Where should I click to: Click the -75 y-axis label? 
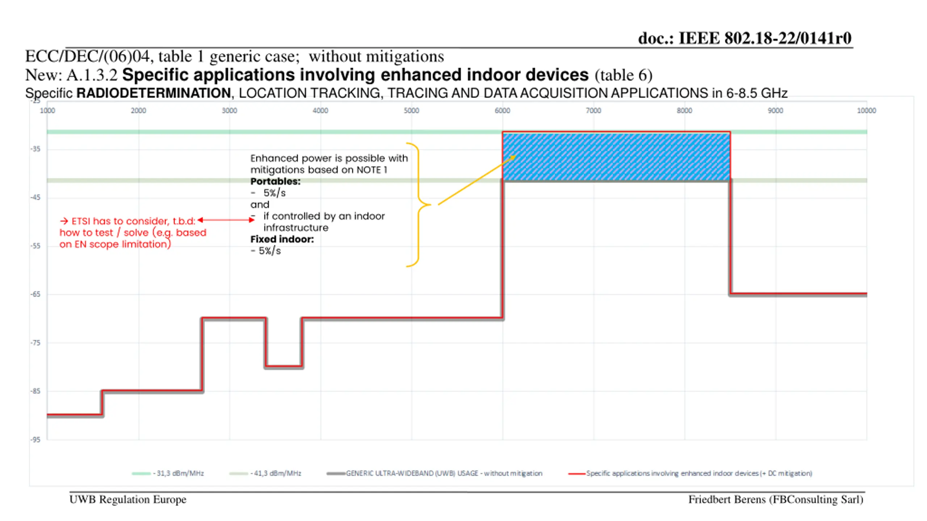35,343
